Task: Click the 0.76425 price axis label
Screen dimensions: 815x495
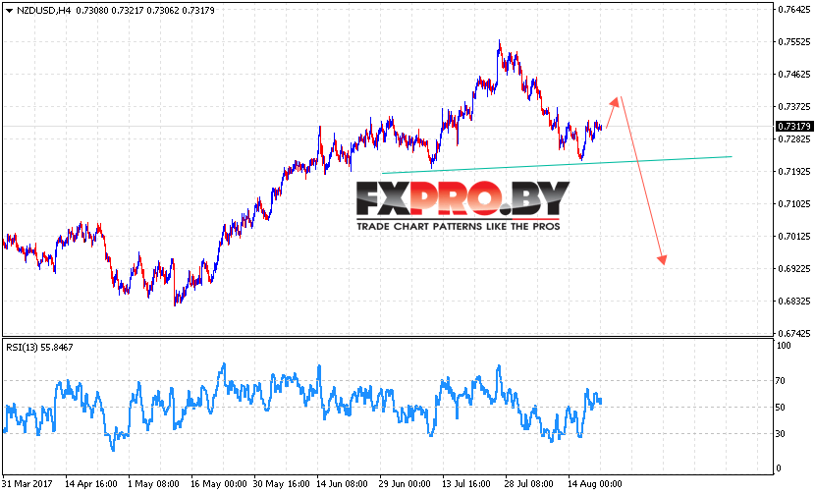Action: coord(793,10)
